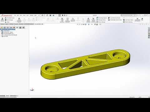Click the Print icon in quick access toolbar

click(x=53, y=15)
